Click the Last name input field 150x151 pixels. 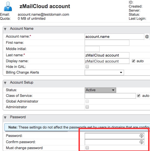pos(107,55)
